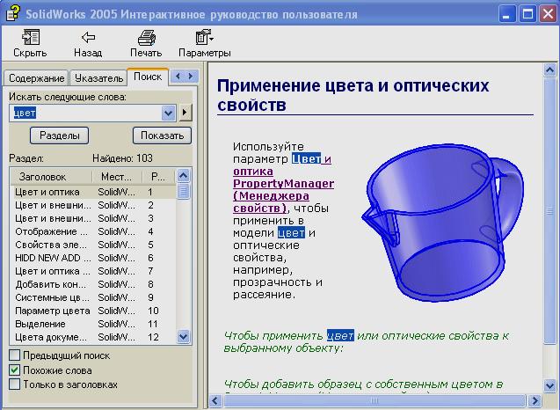
Task: Open the Параметры options icon
Action: coord(204,37)
